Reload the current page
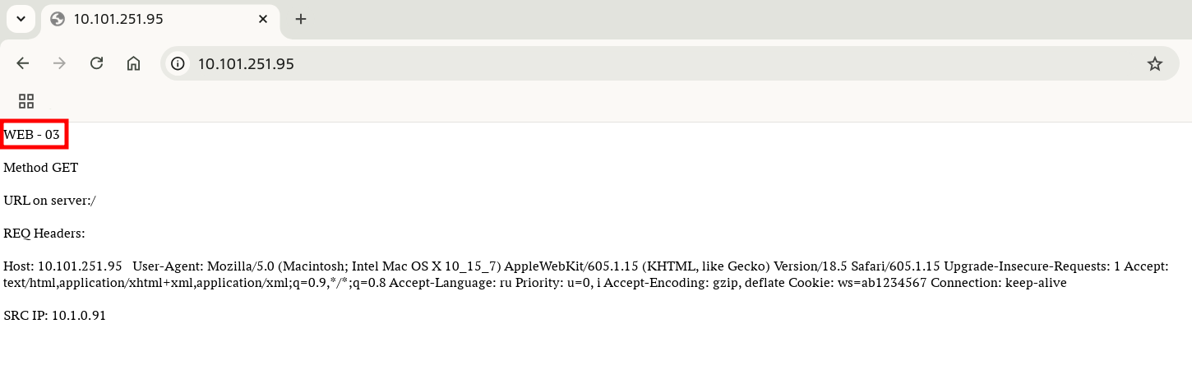 coord(96,63)
